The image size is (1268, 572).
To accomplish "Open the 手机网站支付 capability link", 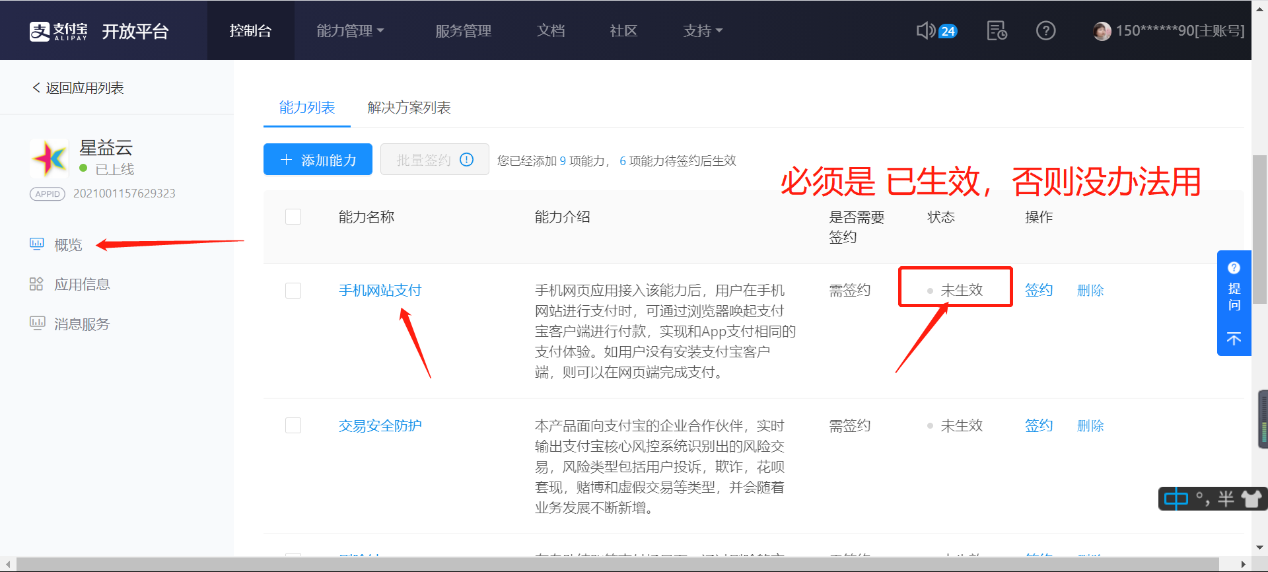I will [380, 290].
